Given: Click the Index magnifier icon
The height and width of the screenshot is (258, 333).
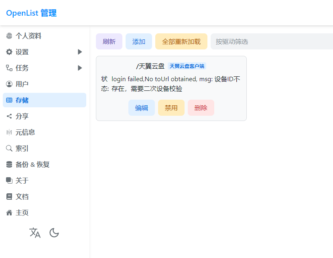Looking at the screenshot, I should click(9, 149).
